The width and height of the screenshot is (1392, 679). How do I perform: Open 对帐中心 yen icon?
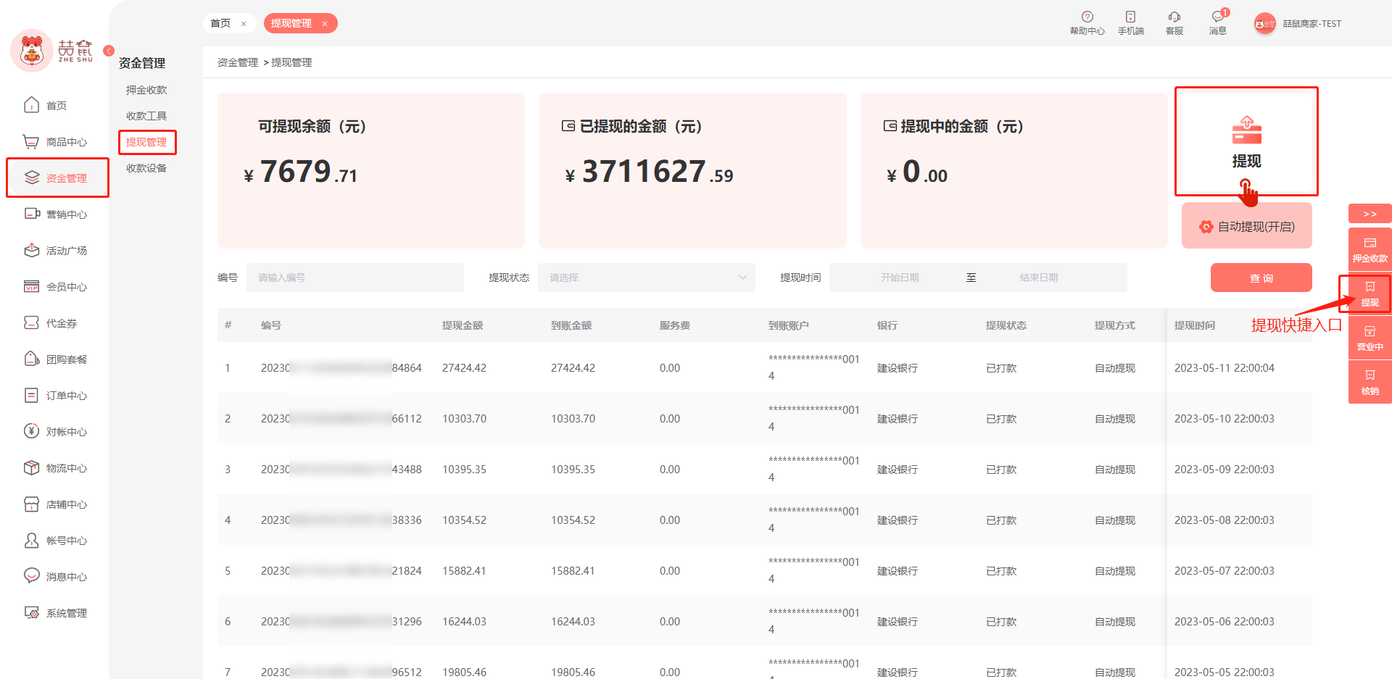[x=31, y=432]
